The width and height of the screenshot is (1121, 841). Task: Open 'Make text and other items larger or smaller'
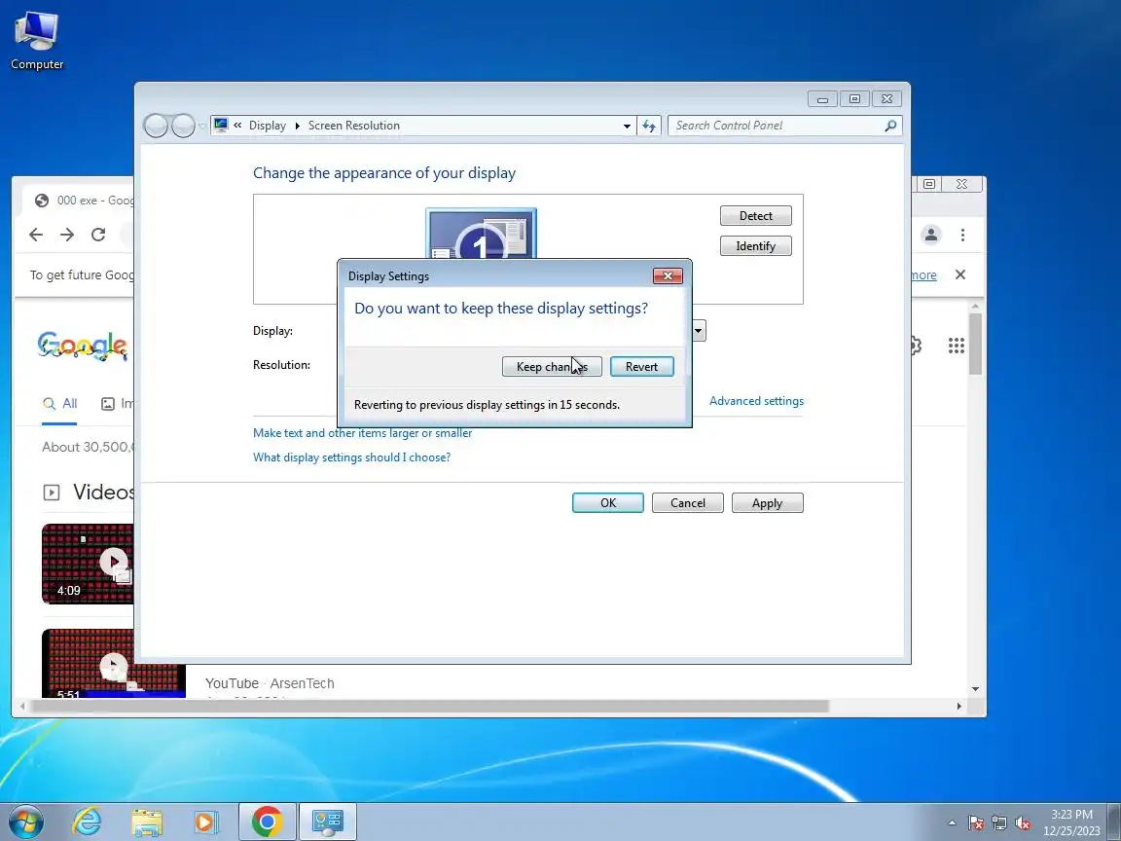362,432
